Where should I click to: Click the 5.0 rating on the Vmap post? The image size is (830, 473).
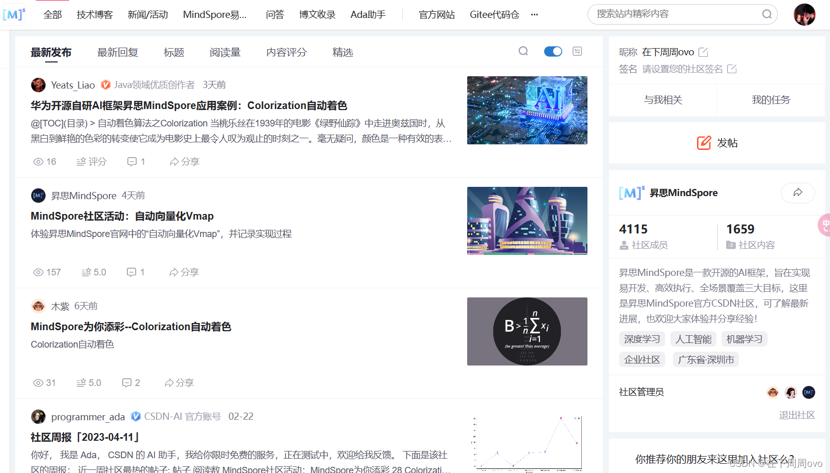coord(94,272)
